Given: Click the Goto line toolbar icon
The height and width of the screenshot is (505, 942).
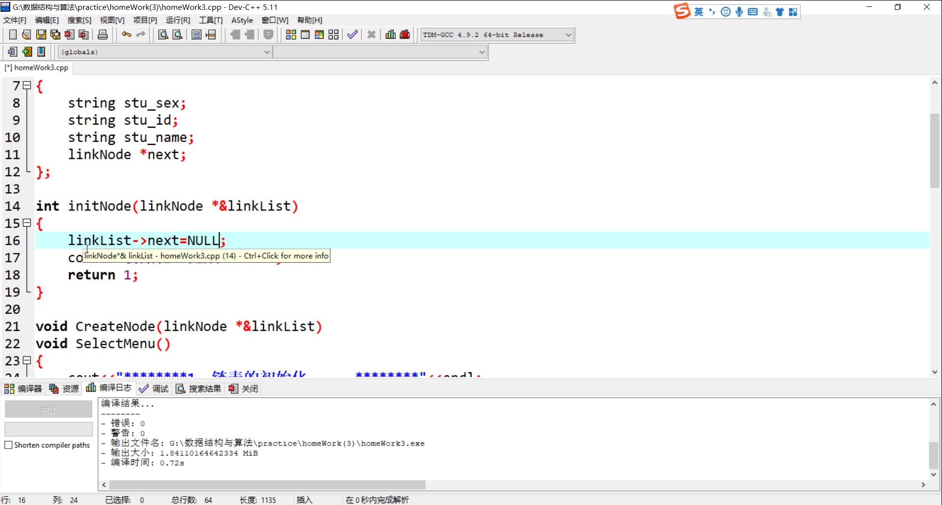Looking at the screenshot, I should (211, 34).
